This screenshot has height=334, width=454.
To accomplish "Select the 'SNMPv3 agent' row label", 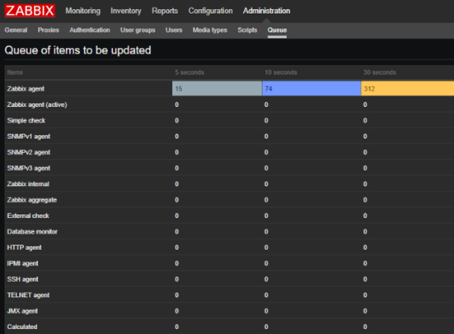I will (29, 169).
